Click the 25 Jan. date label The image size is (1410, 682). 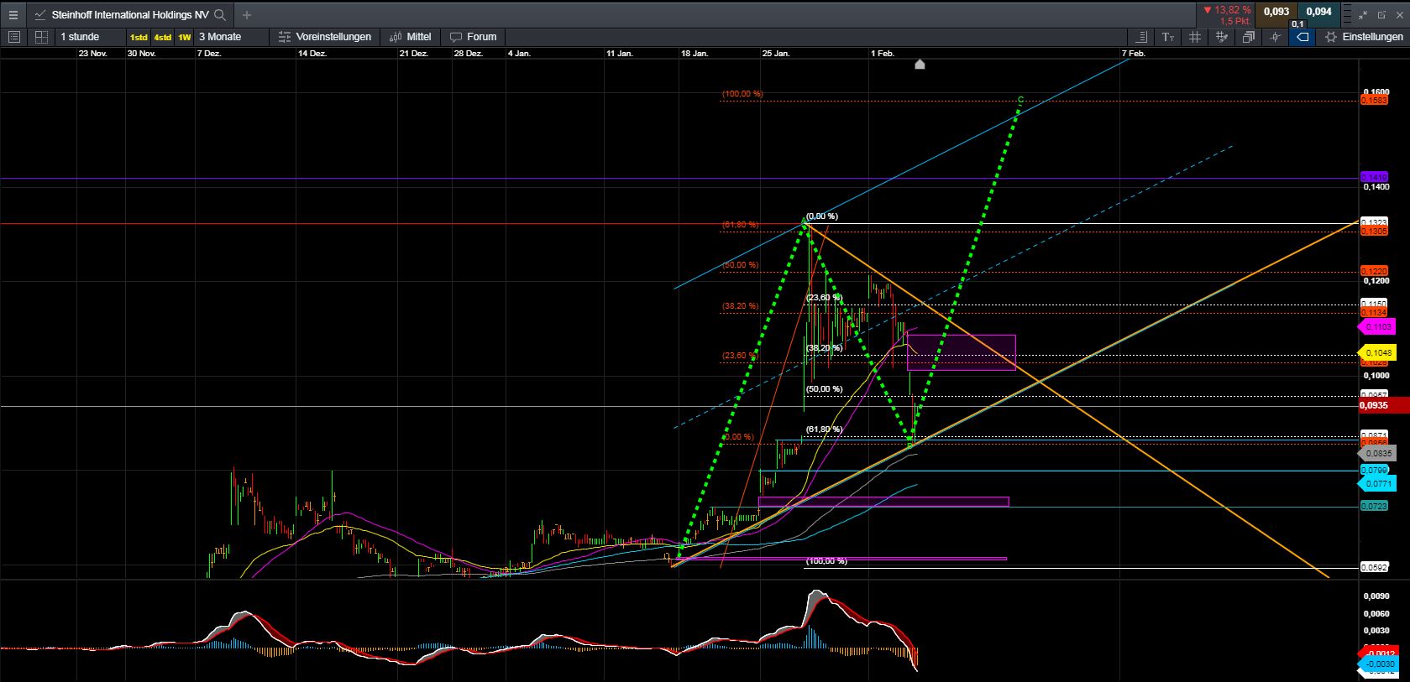pyautogui.click(x=776, y=54)
